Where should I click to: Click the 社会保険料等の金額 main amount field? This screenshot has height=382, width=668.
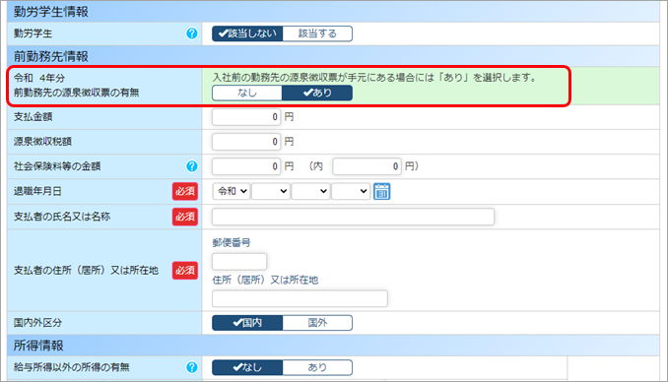coord(246,166)
